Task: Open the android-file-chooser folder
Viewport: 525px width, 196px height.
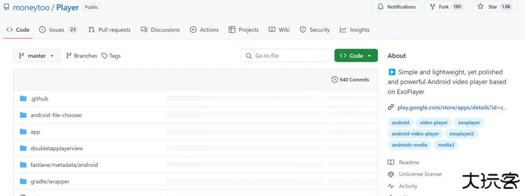Action: tap(56, 115)
